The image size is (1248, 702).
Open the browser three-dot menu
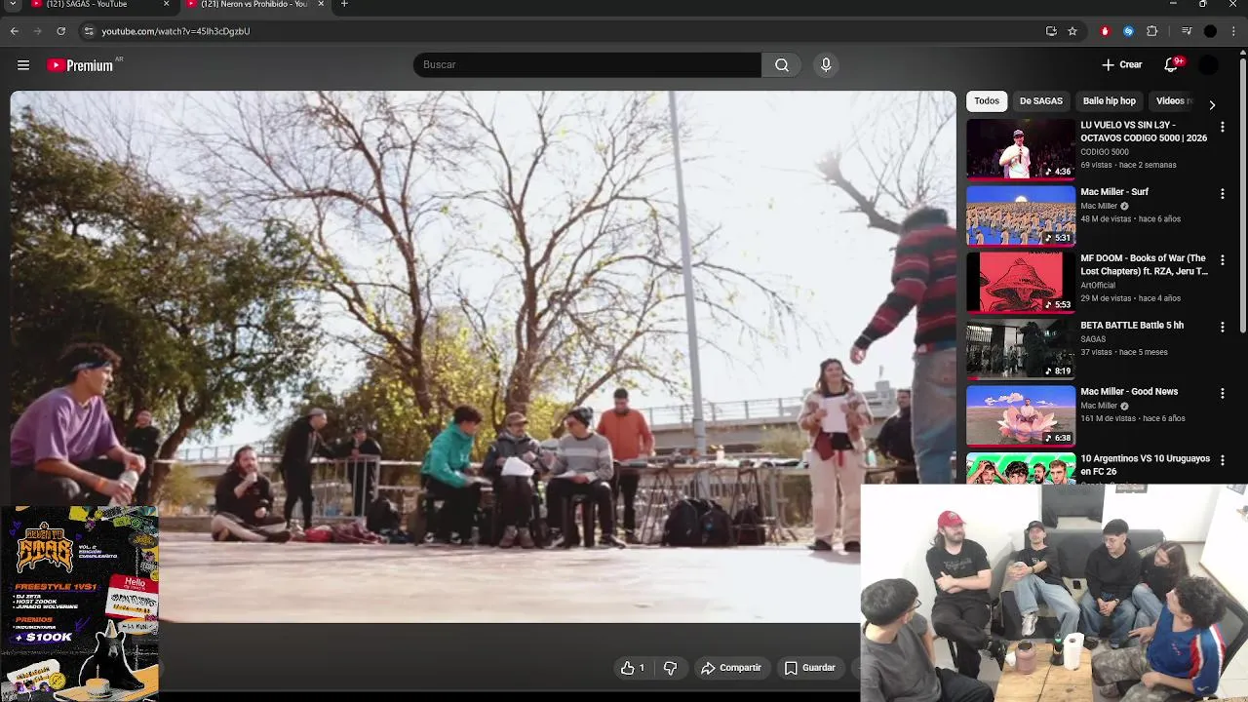point(1233,31)
